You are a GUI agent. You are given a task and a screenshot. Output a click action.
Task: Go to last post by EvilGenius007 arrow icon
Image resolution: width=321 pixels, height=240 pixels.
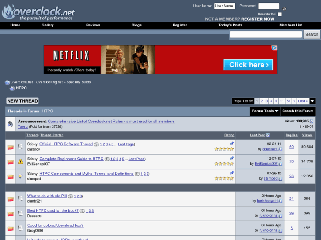tap(280, 164)
